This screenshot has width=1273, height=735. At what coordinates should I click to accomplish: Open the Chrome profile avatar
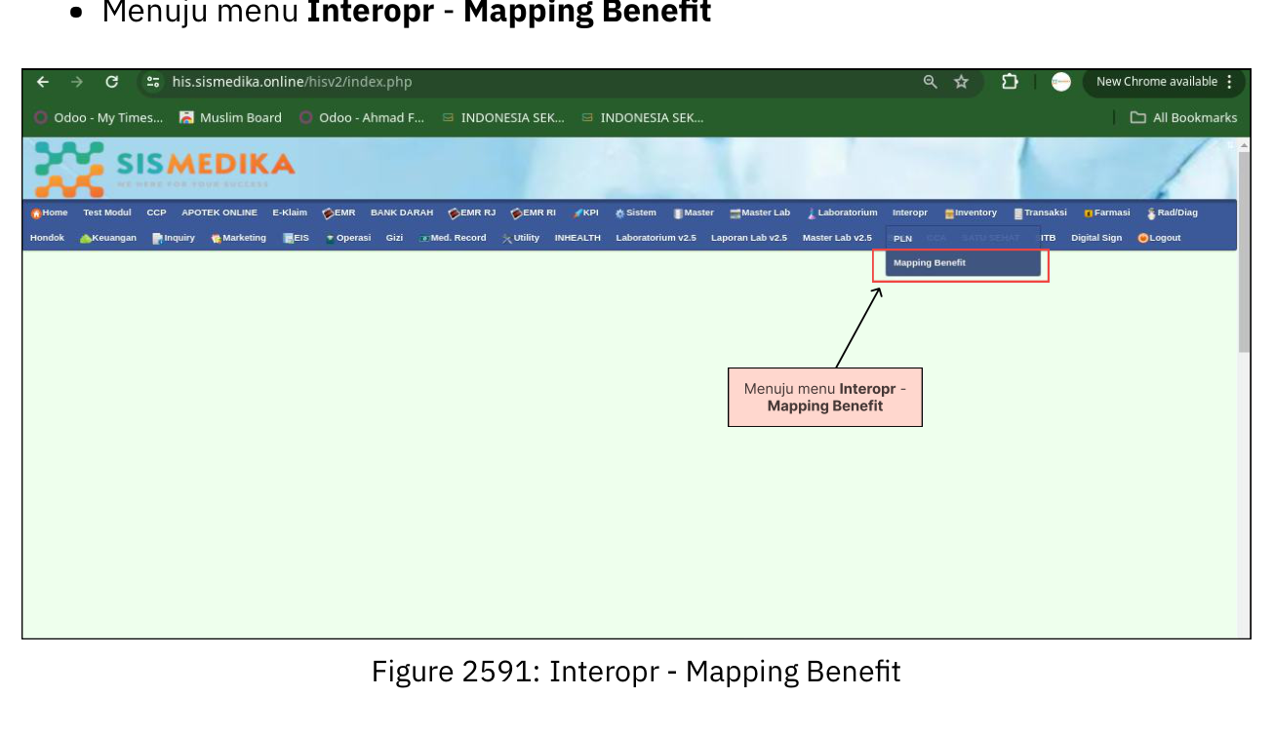1061,82
